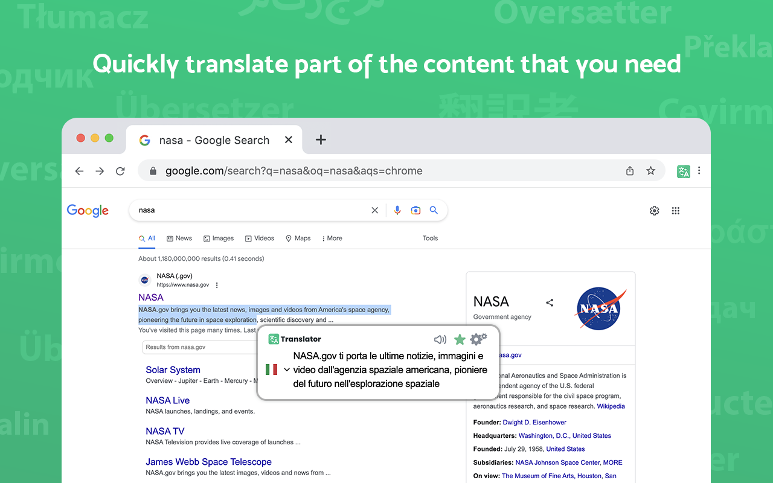The image size is (773, 483).
Task: Clear the search box with X
Action: coord(374,210)
